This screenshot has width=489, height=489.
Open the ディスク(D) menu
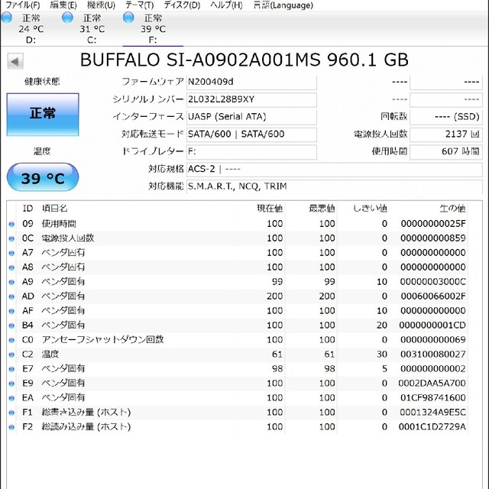pyautogui.click(x=182, y=5)
